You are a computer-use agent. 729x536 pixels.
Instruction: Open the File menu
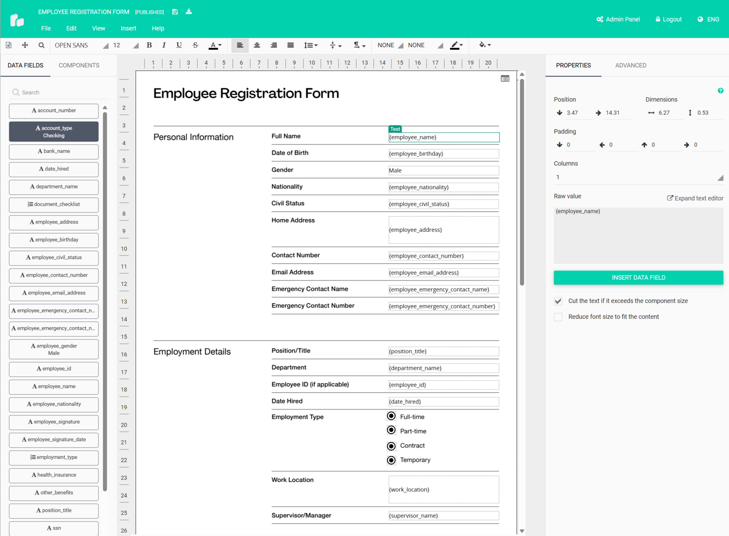click(x=46, y=28)
